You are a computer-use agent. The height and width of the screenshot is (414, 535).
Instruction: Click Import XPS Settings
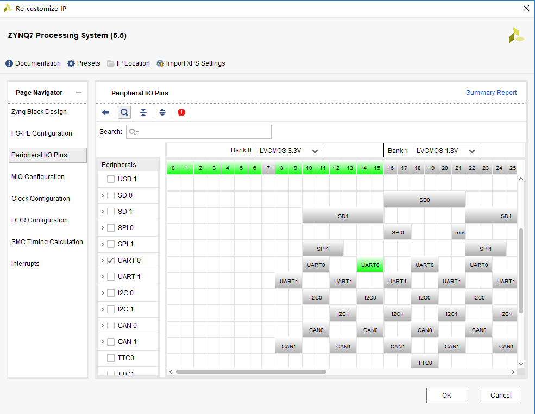click(191, 63)
